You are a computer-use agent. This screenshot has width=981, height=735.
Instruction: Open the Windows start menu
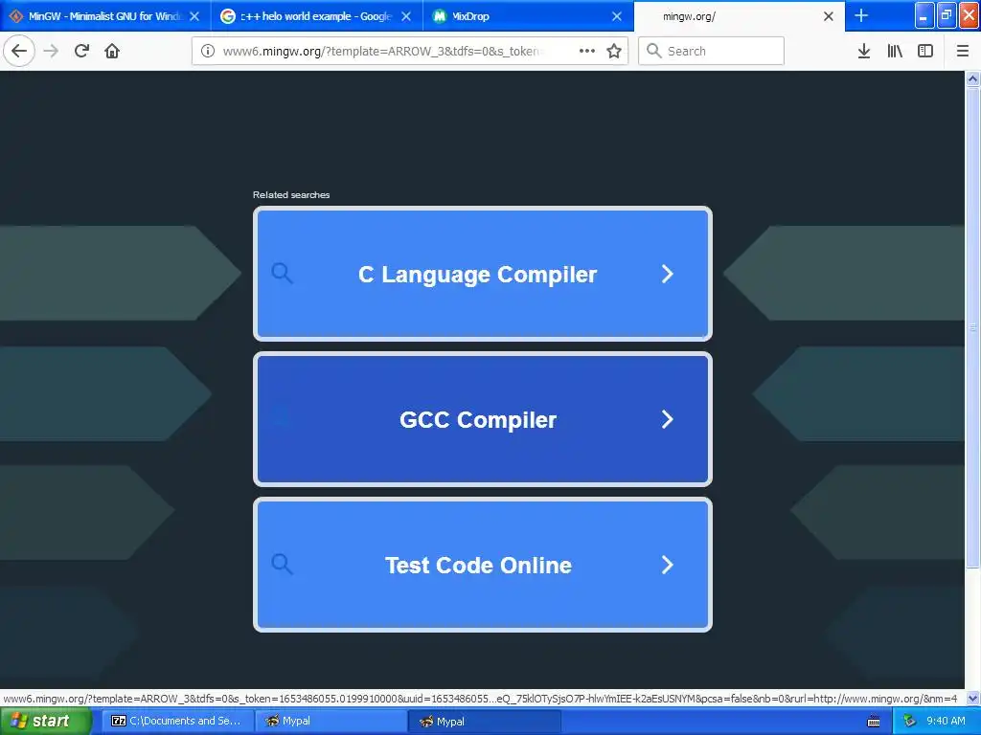pyautogui.click(x=45, y=722)
